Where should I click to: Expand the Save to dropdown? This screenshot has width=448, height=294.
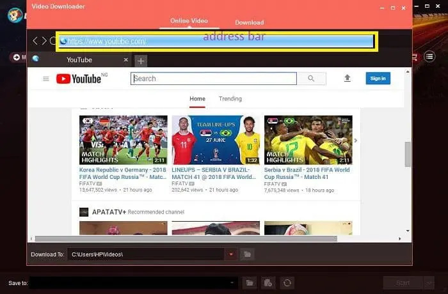point(233,282)
